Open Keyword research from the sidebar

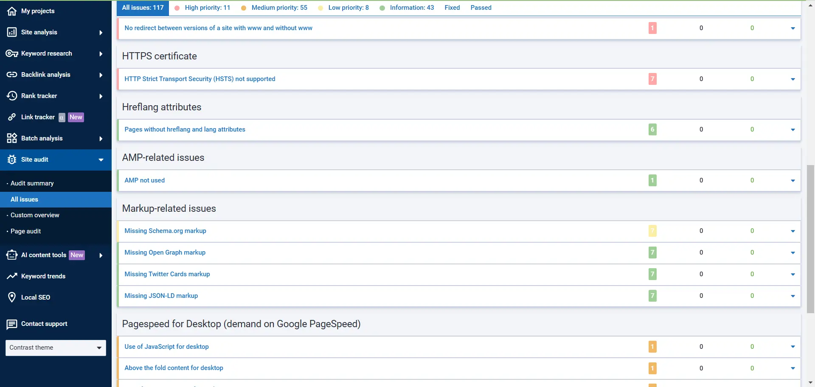[11, 53]
